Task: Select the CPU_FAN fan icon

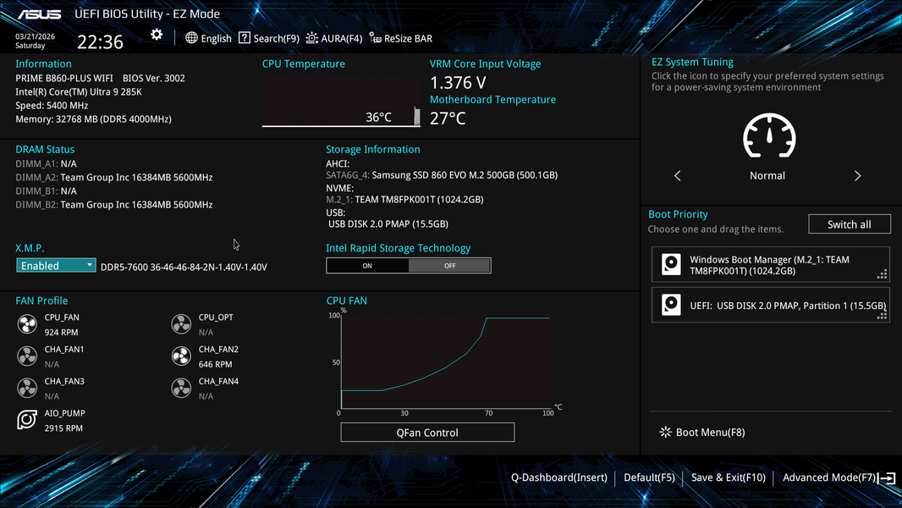Action: coord(27,324)
